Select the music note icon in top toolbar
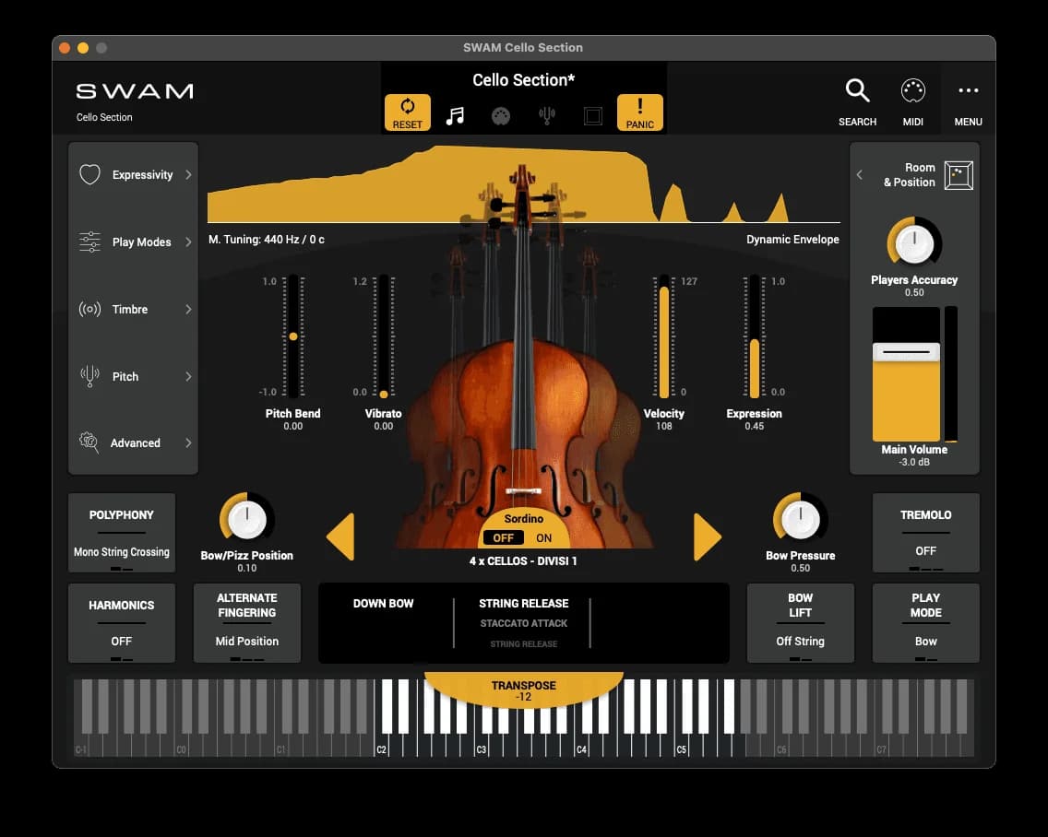The image size is (1048, 837). pos(455,116)
